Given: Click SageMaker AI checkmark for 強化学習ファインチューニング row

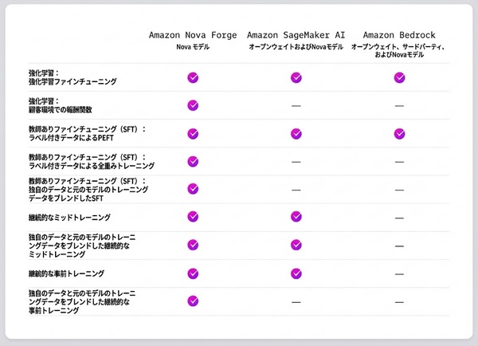Looking at the screenshot, I should [x=296, y=77].
